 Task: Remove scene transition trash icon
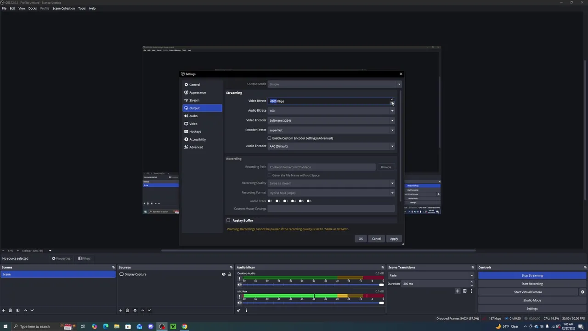point(464,291)
